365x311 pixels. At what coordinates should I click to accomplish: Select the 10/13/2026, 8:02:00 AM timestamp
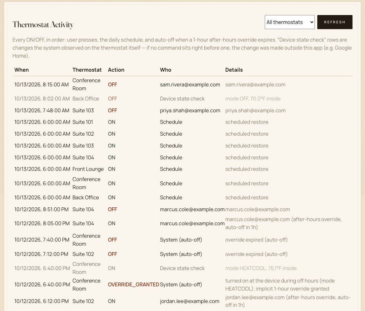[x=42, y=99]
